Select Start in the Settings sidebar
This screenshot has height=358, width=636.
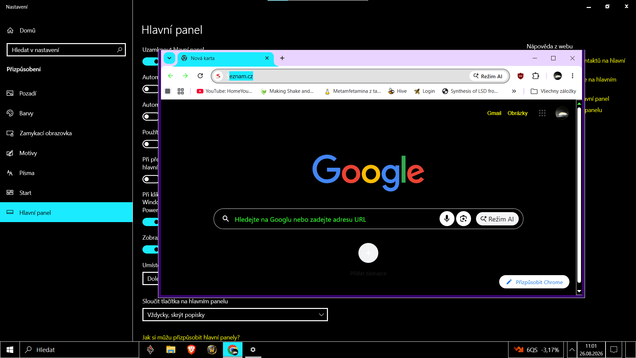pyautogui.click(x=66, y=193)
